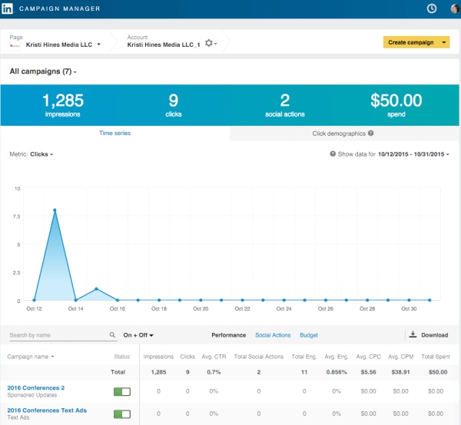Click help icon beside Click demographics

(x=371, y=133)
